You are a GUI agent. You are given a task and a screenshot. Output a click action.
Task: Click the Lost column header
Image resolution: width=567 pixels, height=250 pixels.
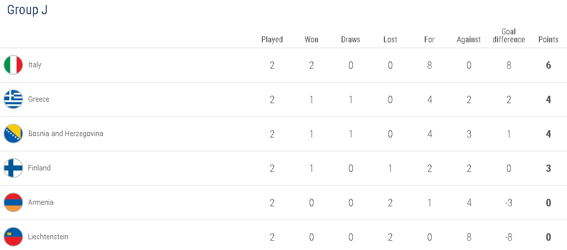pos(390,40)
